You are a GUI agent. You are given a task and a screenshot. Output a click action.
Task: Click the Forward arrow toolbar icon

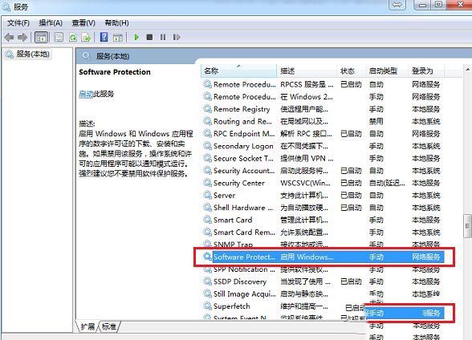[x=22, y=37]
